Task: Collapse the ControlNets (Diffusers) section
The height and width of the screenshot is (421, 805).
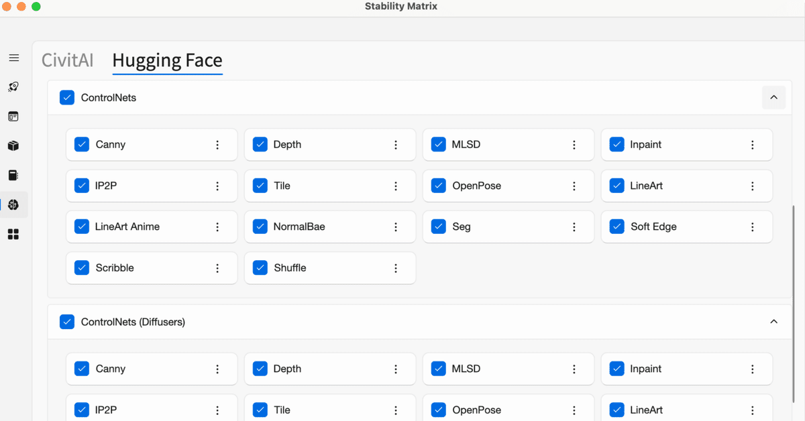Action: (x=773, y=321)
